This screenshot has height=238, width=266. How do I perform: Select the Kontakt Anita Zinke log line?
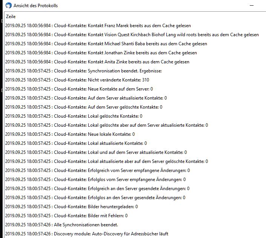tap(97, 62)
